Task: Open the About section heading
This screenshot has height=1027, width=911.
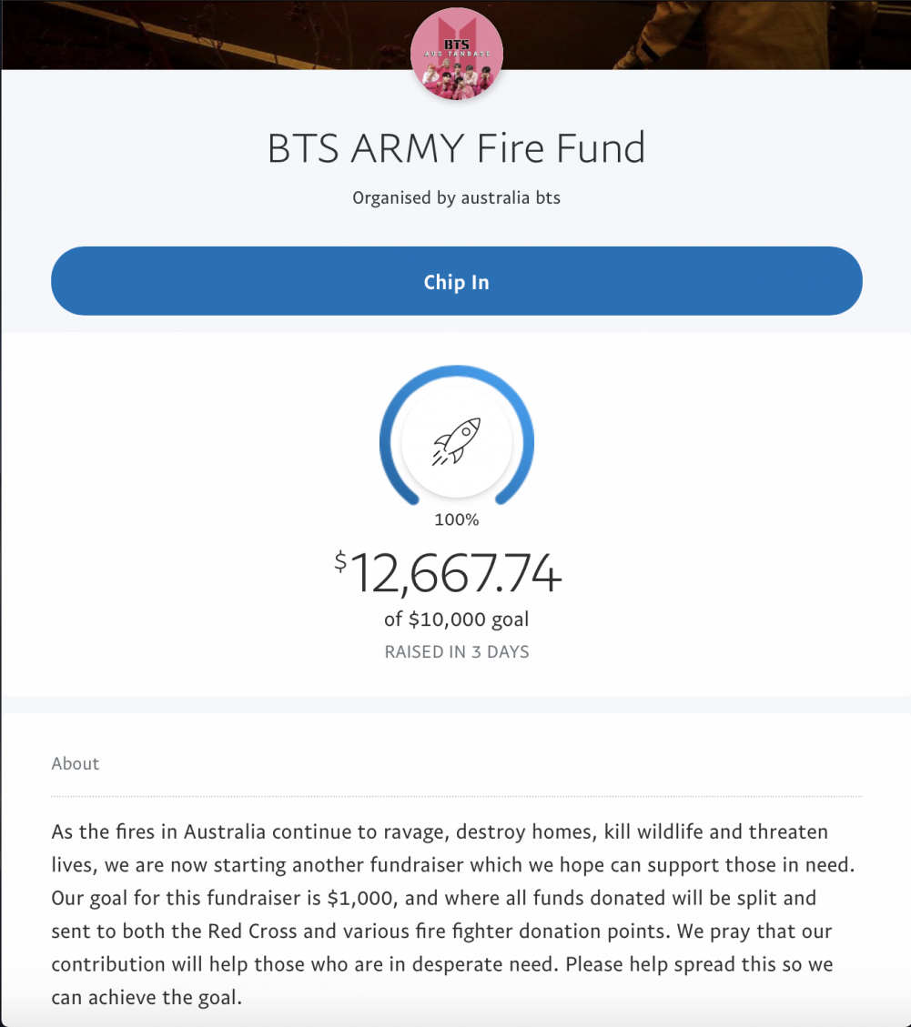Action: pyautogui.click(x=76, y=764)
